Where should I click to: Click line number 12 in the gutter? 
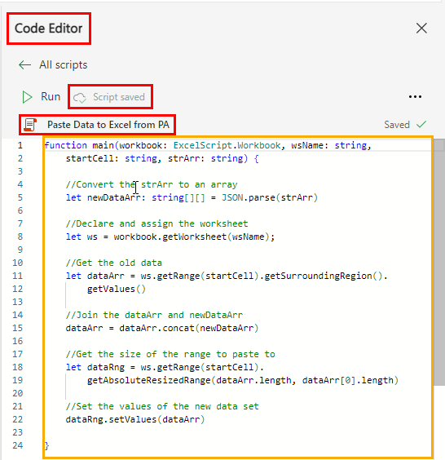[x=18, y=289]
